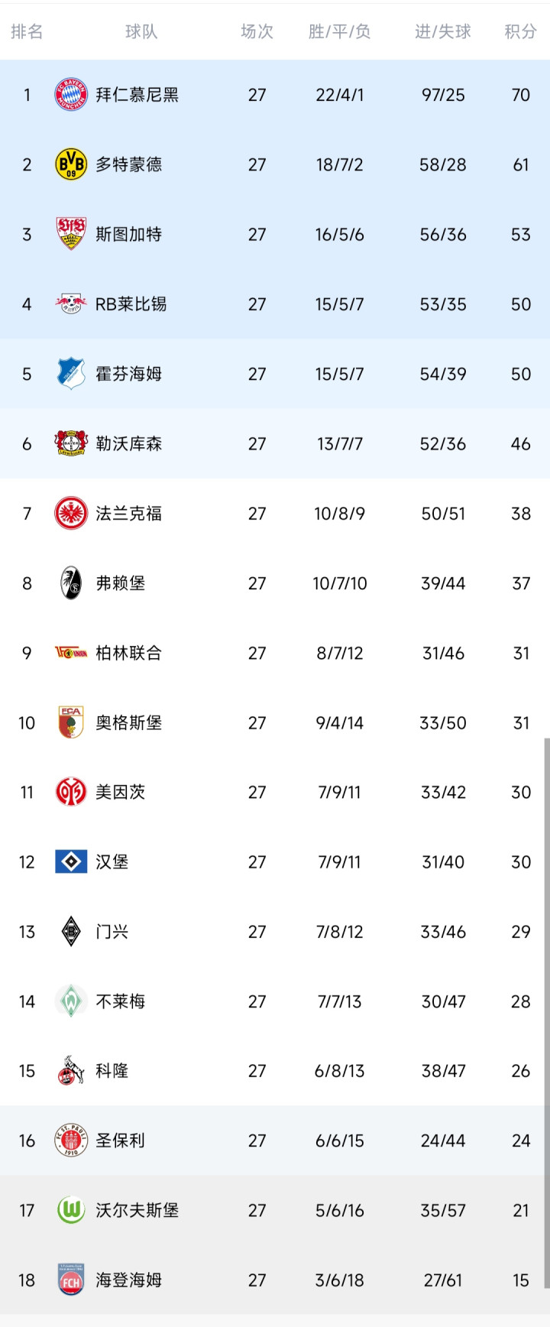Viewport: 550px width, 1327px height.
Task: Click the Hamburg SV diamond logo
Action: tap(70, 862)
